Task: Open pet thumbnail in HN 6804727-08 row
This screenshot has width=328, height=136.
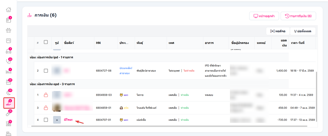Action: (57, 71)
